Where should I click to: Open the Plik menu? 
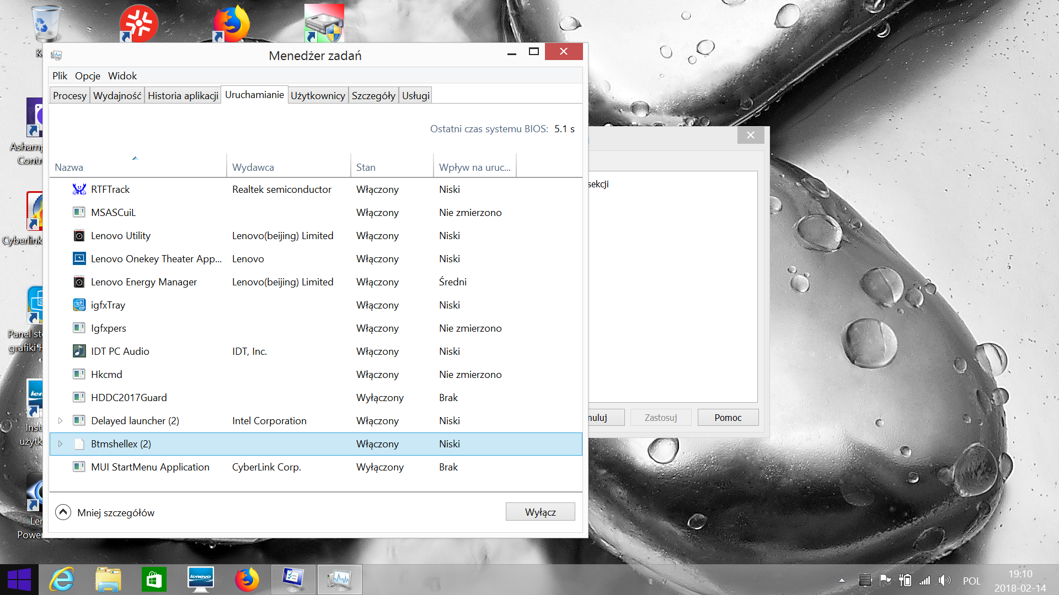tap(60, 76)
